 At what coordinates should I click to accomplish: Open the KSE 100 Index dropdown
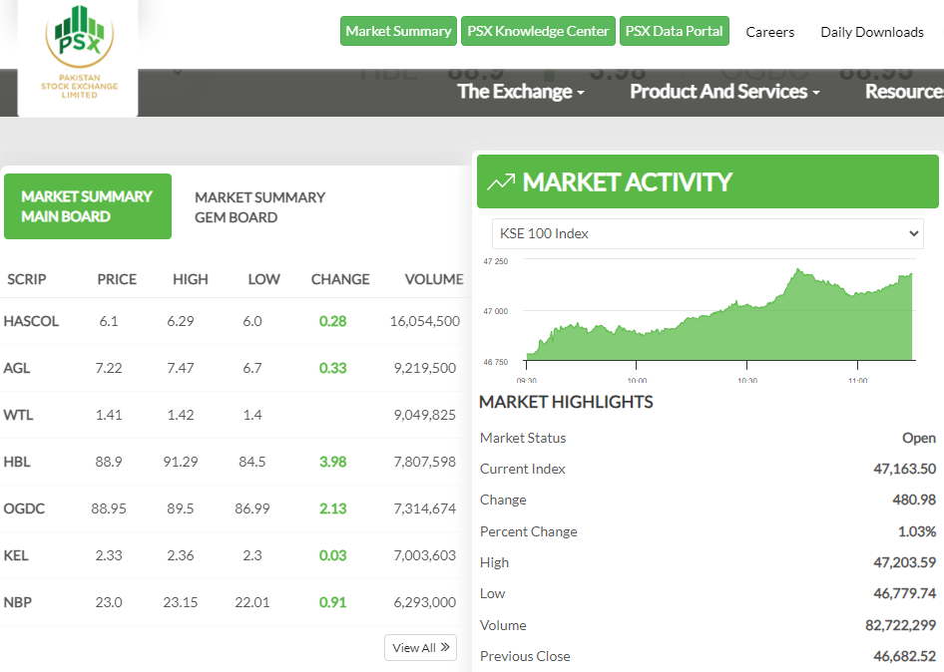click(x=708, y=233)
